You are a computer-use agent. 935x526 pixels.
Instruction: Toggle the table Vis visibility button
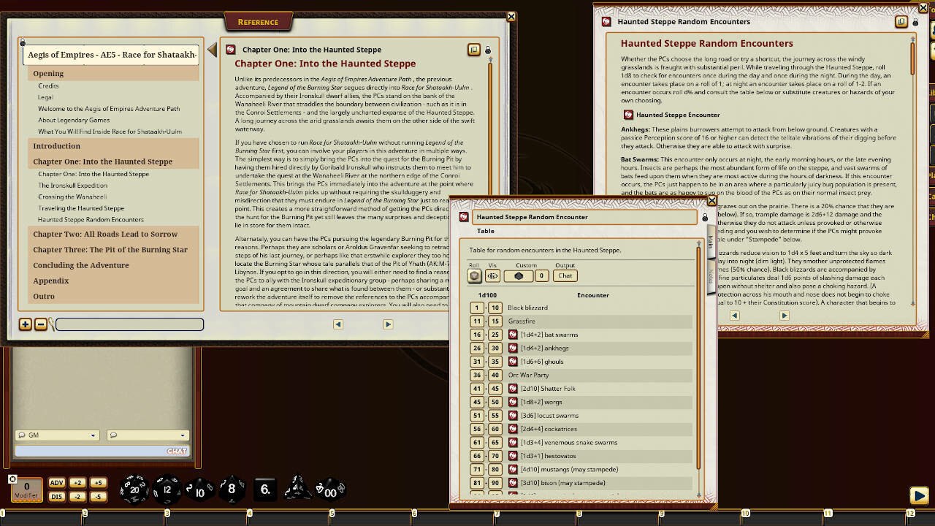[x=492, y=276]
